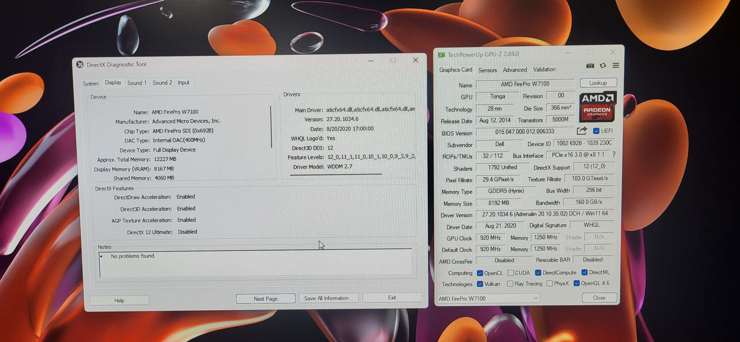Click the GPU-Z title bar app icon

point(442,55)
